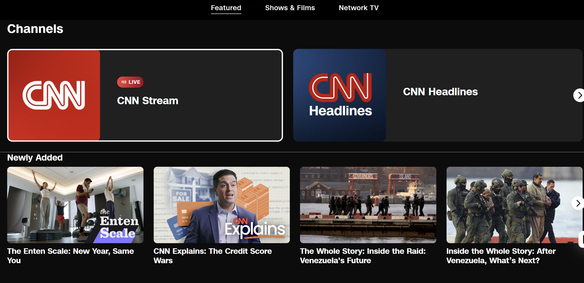Advance Newly Added row with right chevron
Screen dimensions: 584x283
pyautogui.click(x=578, y=203)
